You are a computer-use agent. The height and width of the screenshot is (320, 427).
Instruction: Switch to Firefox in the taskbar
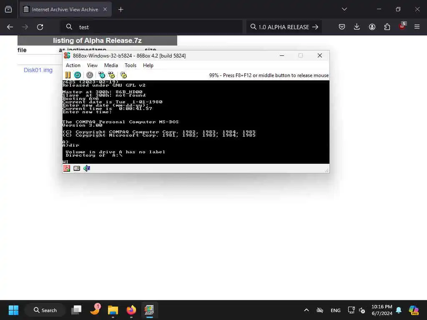pos(131,310)
